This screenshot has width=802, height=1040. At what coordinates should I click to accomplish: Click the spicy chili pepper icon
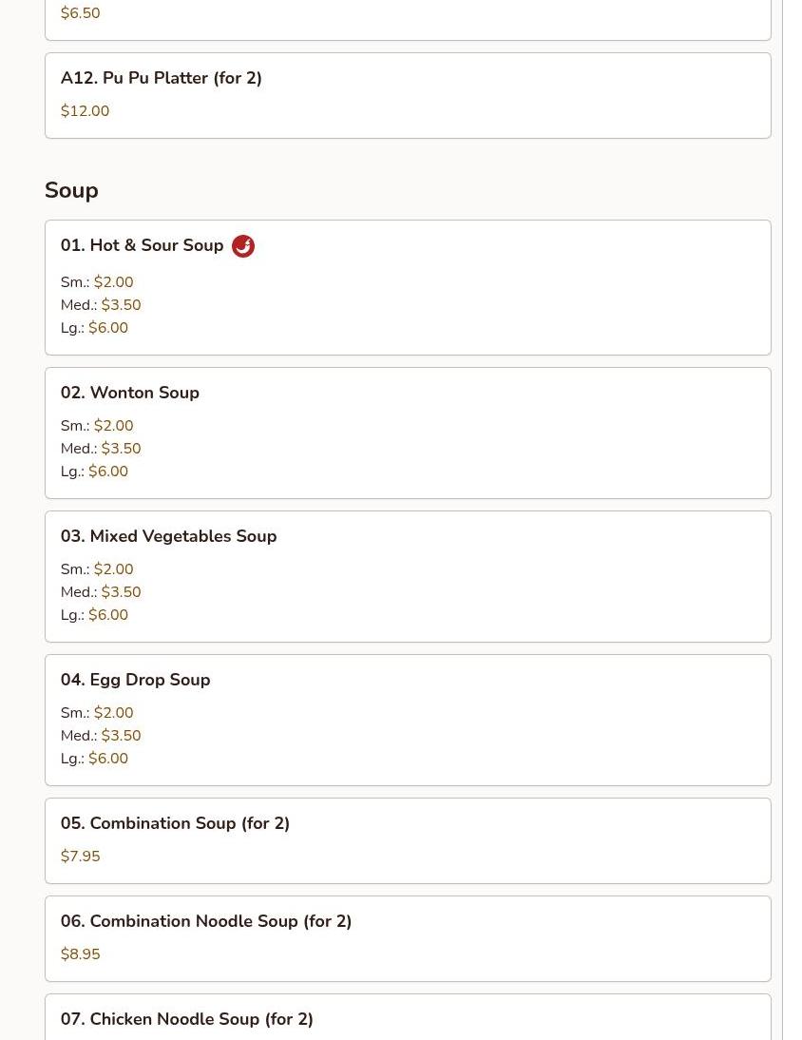click(243, 246)
